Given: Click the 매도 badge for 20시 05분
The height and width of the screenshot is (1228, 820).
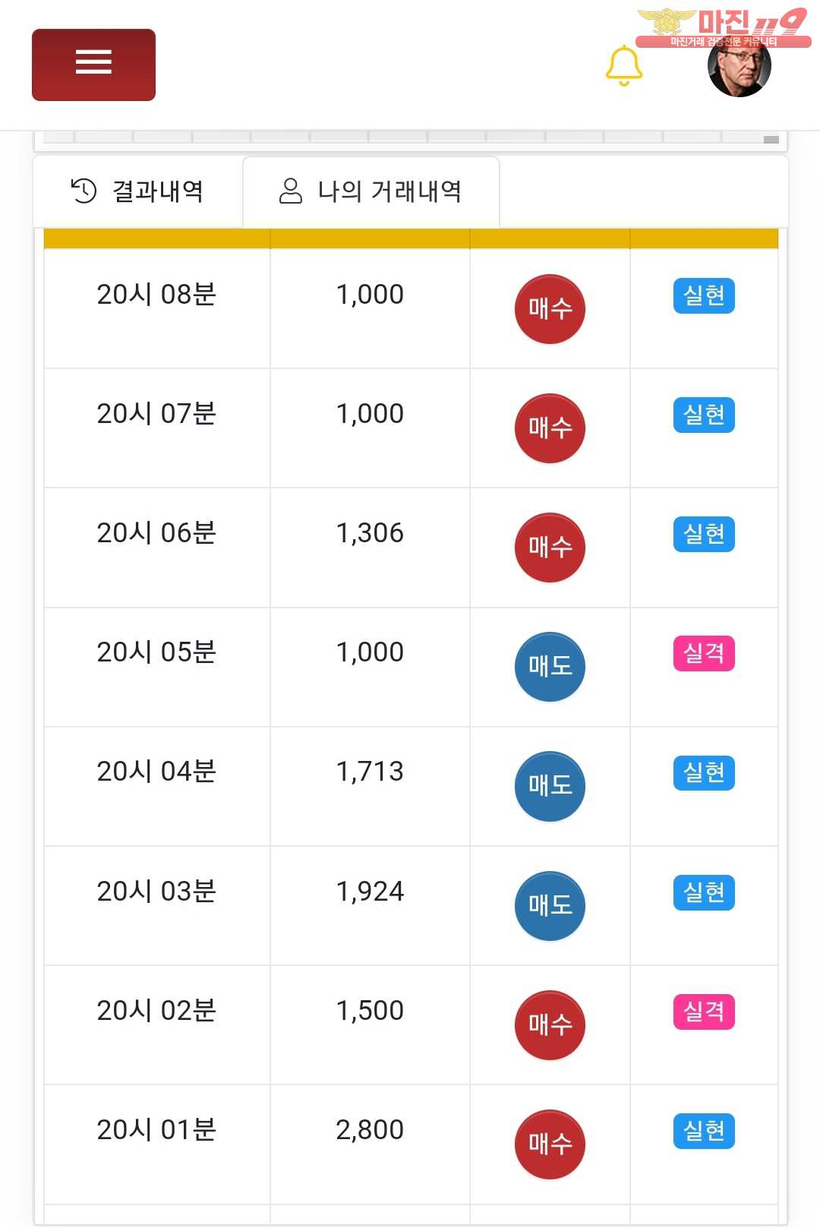Looking at the screenshot, I should pos(550,666).
